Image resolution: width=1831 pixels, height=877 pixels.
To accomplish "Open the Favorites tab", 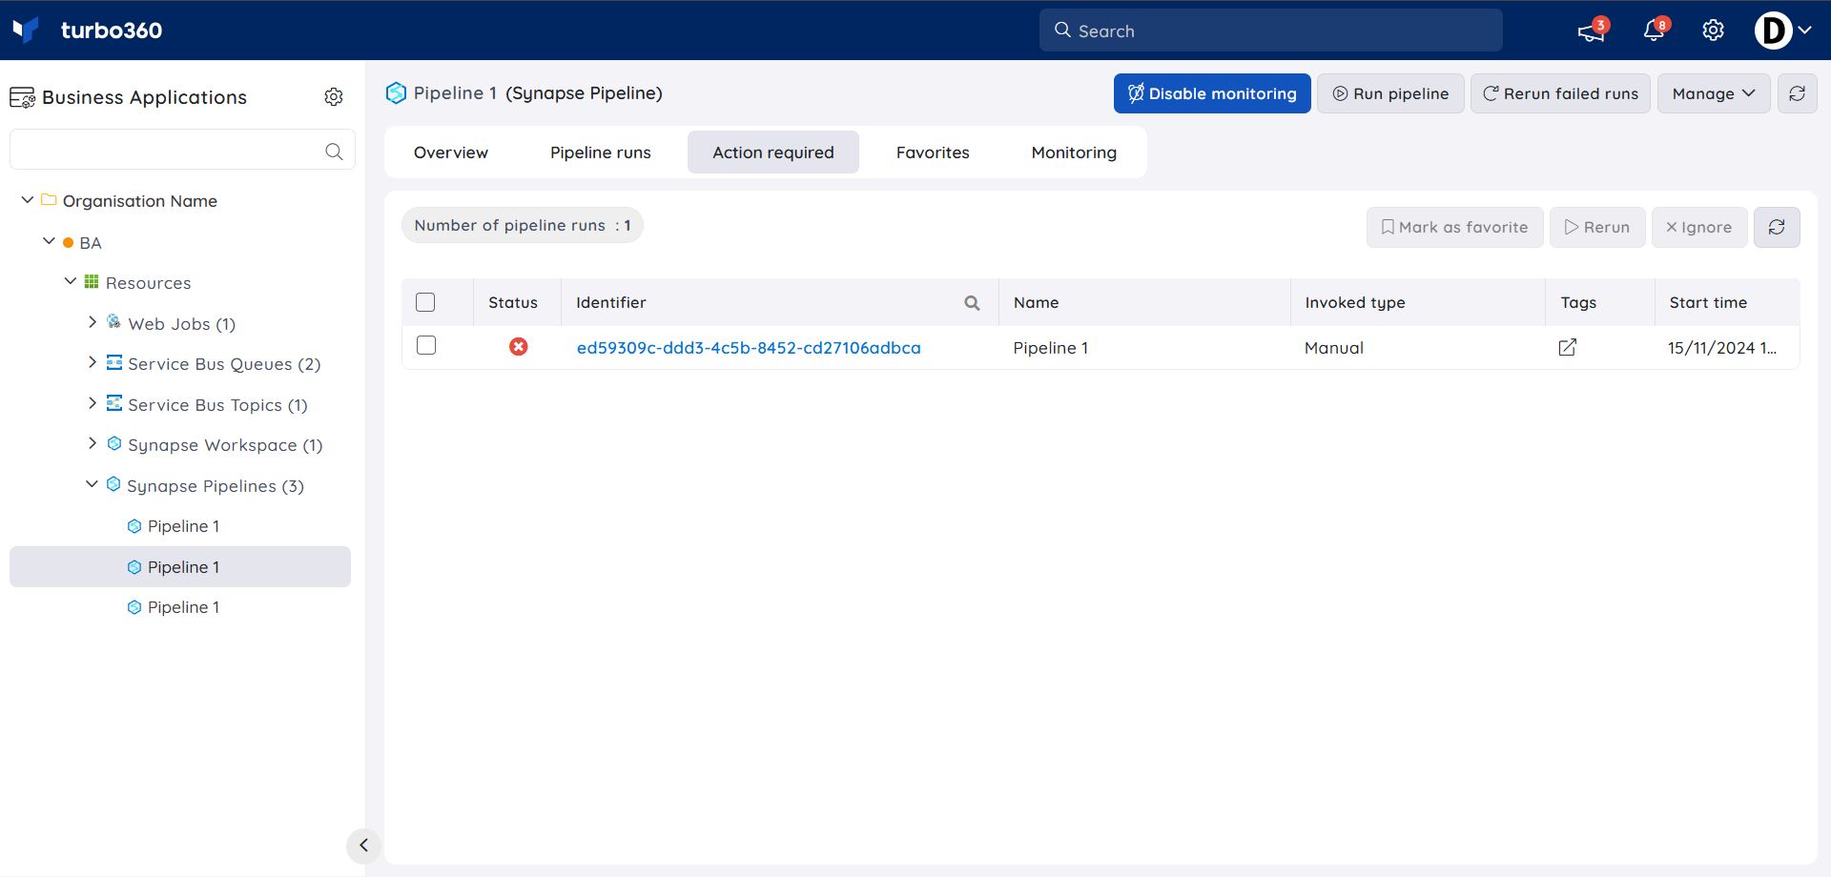I will 932,153.
